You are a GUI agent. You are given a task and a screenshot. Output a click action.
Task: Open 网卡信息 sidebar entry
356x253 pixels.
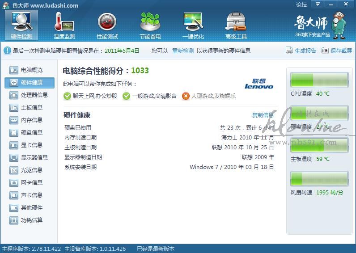(x=30, y=182)
